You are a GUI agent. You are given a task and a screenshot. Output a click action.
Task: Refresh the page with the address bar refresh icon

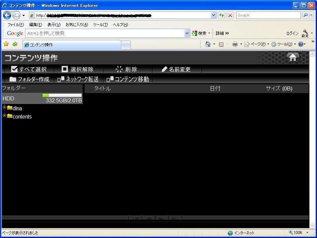coord(222,15)
